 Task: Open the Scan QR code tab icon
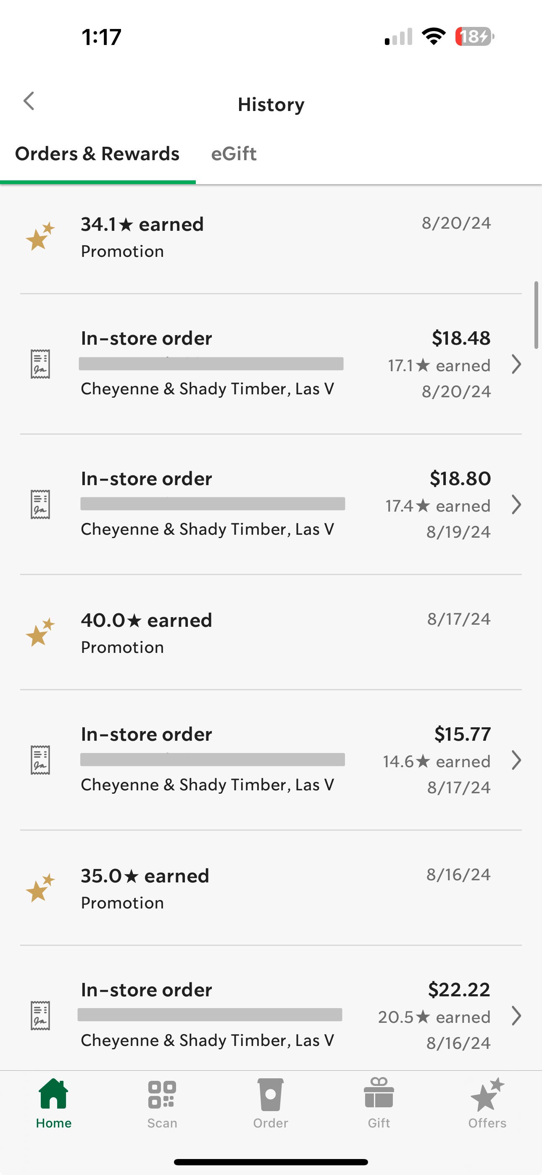[x=162, y=1094]
